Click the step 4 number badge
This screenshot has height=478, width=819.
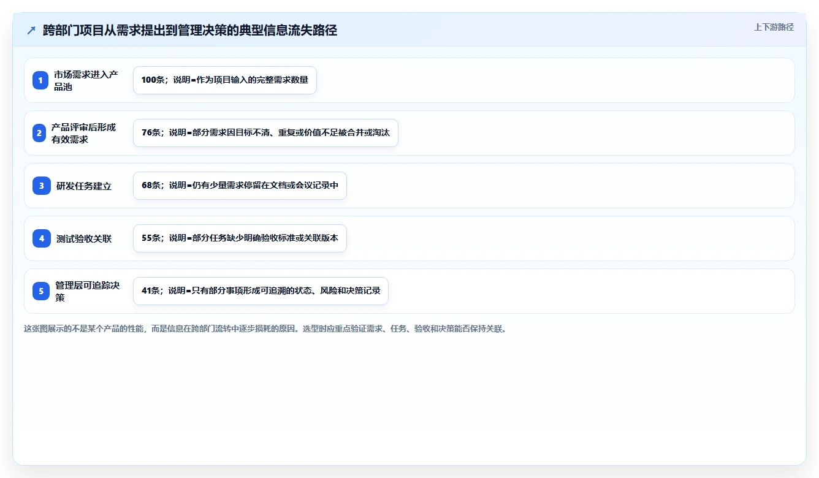click(42, 238)
